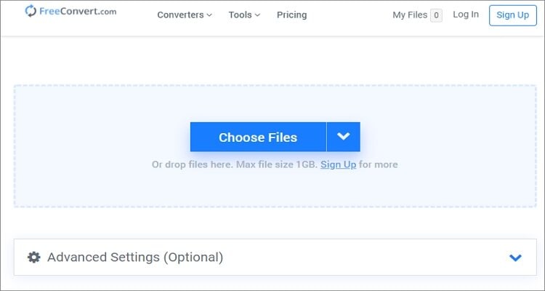Click the My Files count badge
The height and width of the screenshot is (291, 545).
pos(436,15)
